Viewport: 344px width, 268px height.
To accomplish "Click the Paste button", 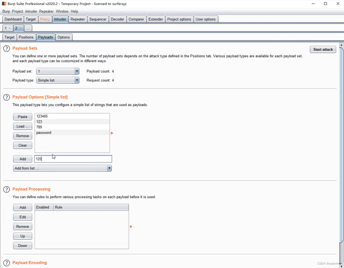I will (x=22, y=117).
